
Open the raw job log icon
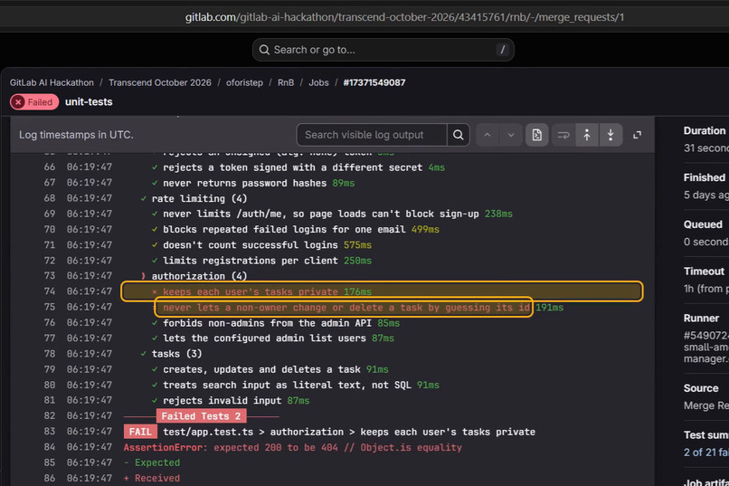pos(537,135)
